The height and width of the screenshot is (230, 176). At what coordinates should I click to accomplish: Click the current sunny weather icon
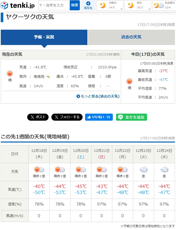click(10, 74)
